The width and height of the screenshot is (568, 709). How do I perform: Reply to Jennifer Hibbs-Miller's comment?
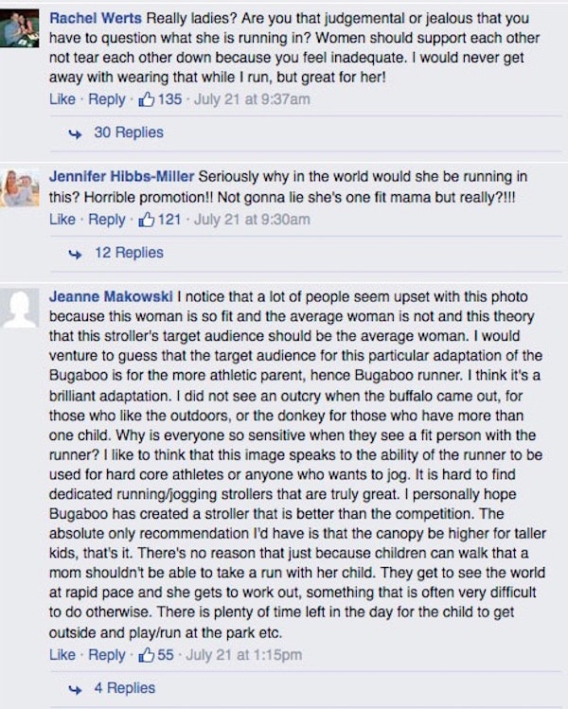point(107,220)
